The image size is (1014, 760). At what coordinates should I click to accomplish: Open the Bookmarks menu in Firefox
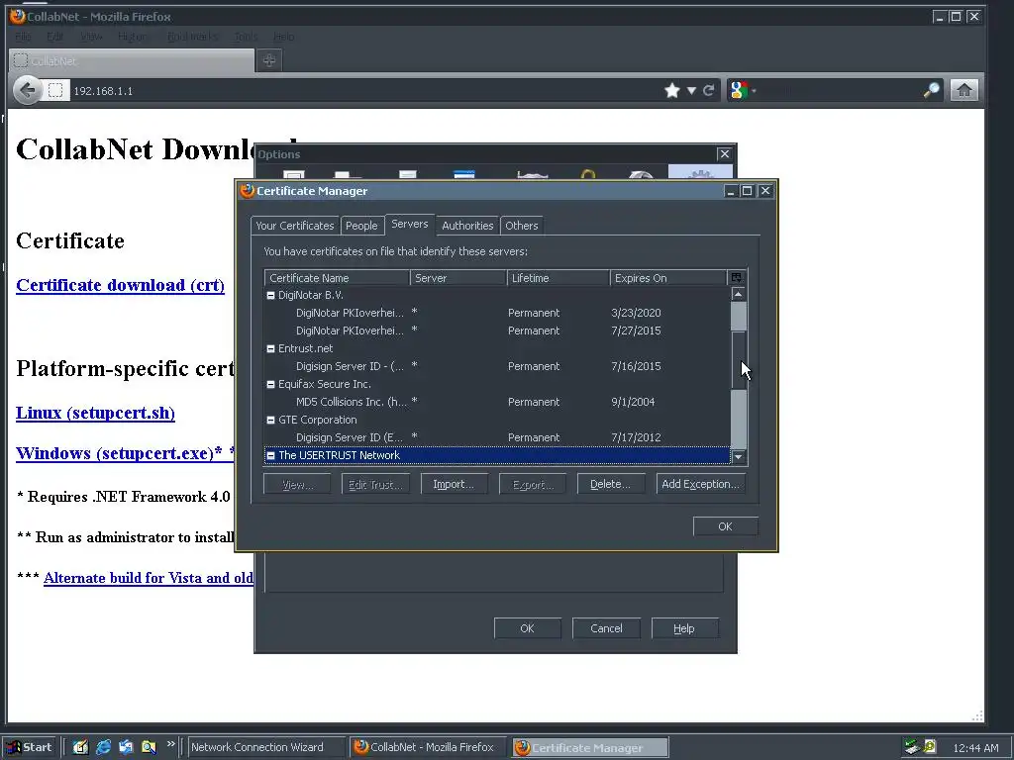(x=192, y=37)
